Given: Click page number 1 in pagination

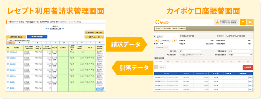Looking at the screenshot, I should [x=156, y=67].
